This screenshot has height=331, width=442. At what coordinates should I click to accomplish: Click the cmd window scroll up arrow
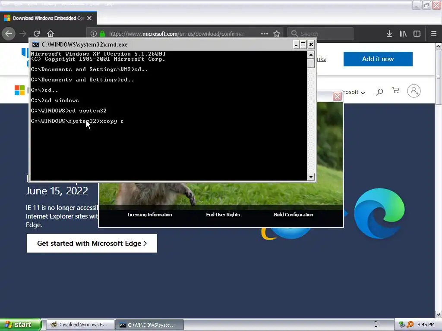tap(311, 55)
